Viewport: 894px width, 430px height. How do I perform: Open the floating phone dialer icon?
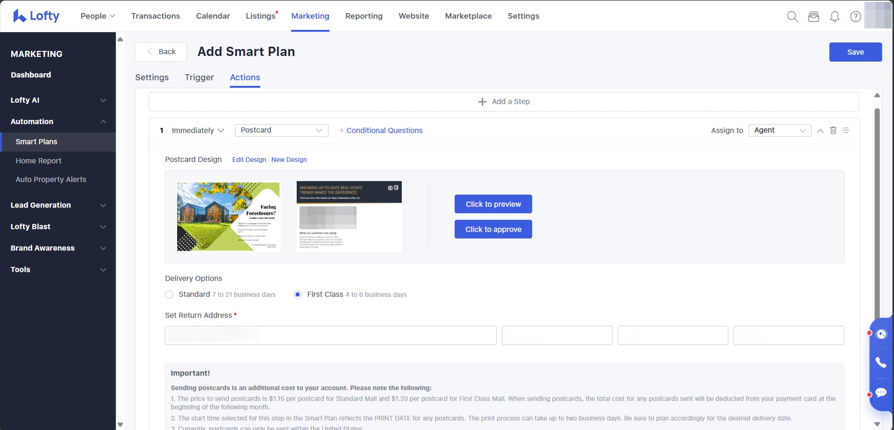[881, 362]
